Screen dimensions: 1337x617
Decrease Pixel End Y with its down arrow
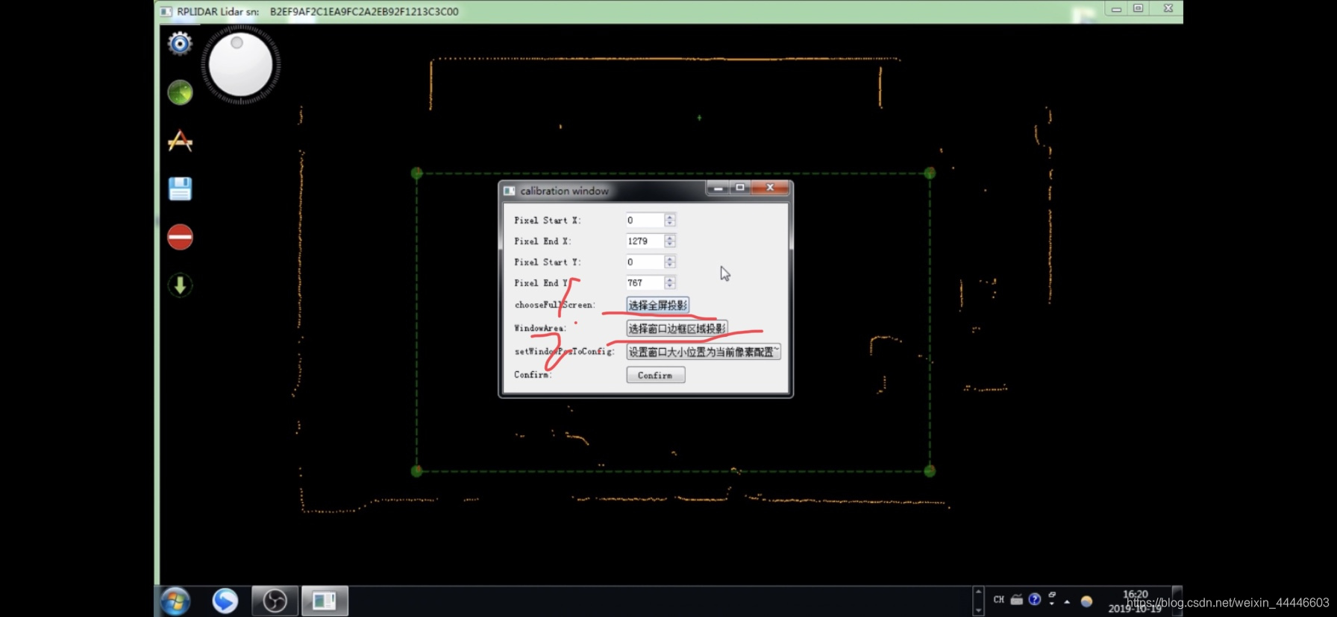670,286
